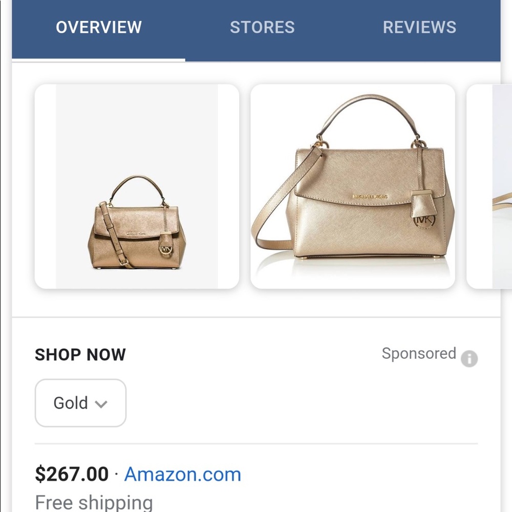
Task: Expand the color variant picker
Action: 80,403
